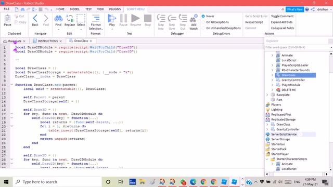Collapse the code fold at line 28
333x187 pixels.
tap(12, 159)
